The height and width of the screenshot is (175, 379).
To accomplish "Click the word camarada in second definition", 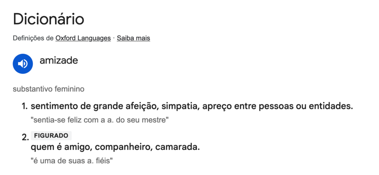I will coord(177,147).
